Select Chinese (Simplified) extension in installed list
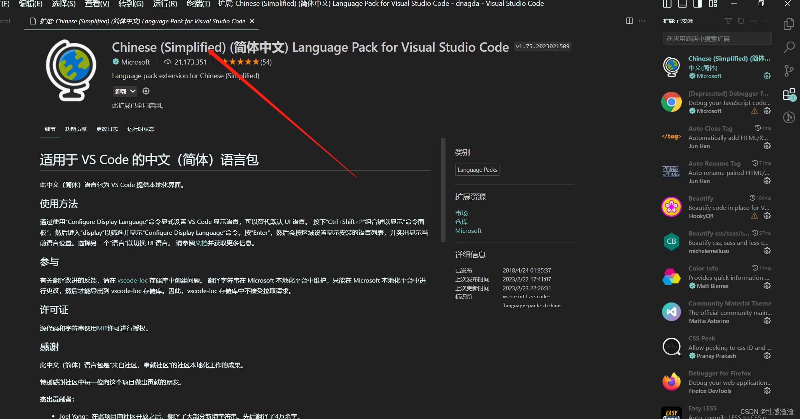Viewport: 800px width, 419px height. (717, 67)
